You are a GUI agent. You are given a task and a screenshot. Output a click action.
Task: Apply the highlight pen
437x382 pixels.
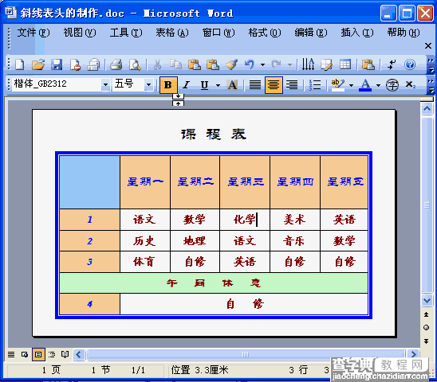click(x=338, y=85)
